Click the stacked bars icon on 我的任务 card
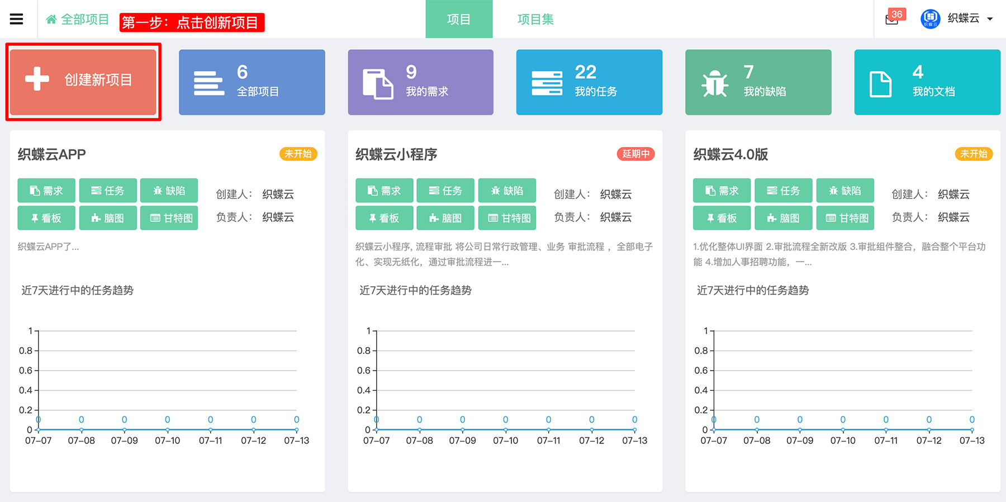The width and height of the screenshot is (1006, 502). pos(547,83)
